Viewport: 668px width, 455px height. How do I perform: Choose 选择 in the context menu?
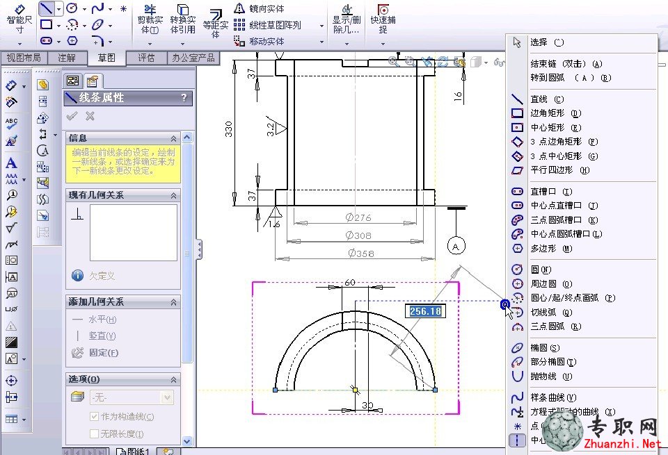[580, 42]
